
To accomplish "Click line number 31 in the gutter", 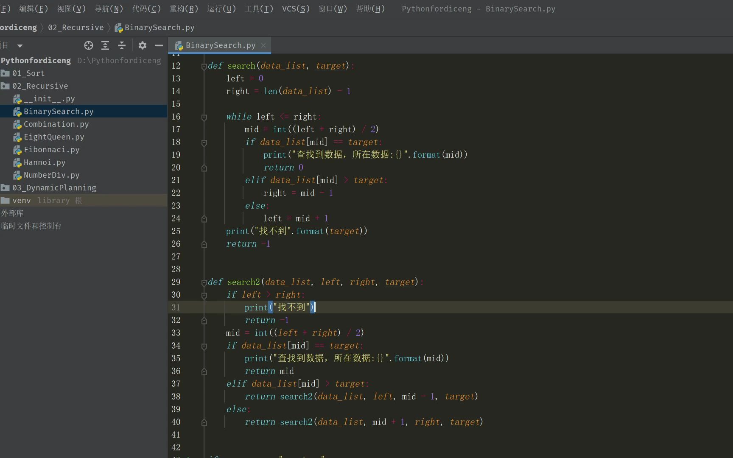I will point(176,307).
